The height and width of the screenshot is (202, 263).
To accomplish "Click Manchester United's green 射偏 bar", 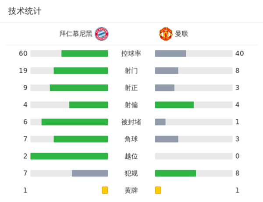I will tap(174, 105).
